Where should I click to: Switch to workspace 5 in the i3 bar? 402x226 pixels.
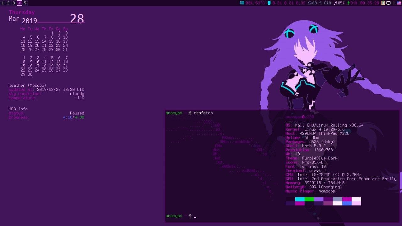25,3
